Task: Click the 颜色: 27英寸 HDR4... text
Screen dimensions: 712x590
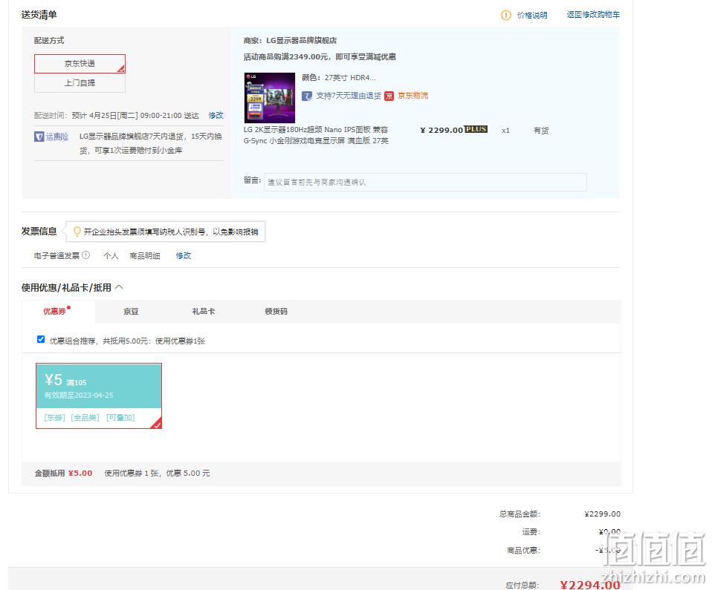Action: [339, 77]
